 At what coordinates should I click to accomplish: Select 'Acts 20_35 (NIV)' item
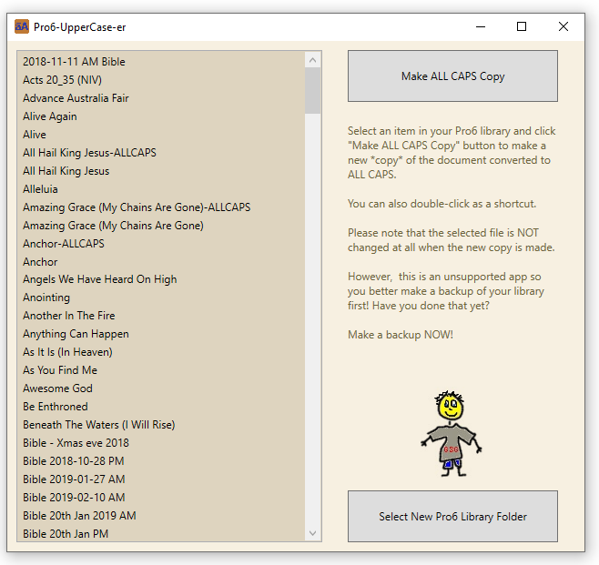(x=161, y=80)
